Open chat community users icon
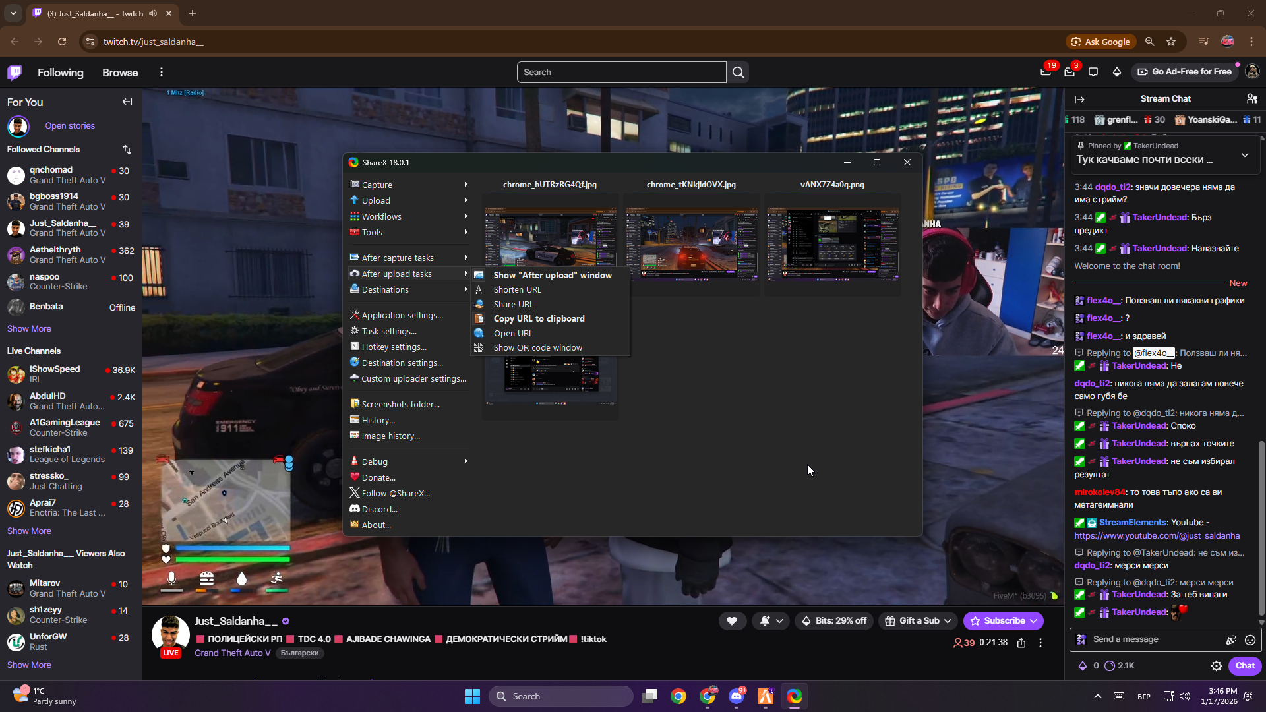Image resolution: width=1266 pixels, height=712 pixels. pos(1251,99)
